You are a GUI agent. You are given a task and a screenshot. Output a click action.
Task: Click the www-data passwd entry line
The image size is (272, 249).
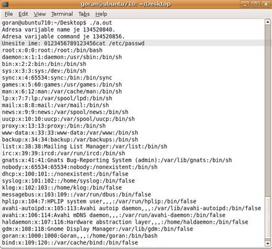point(70,133)
